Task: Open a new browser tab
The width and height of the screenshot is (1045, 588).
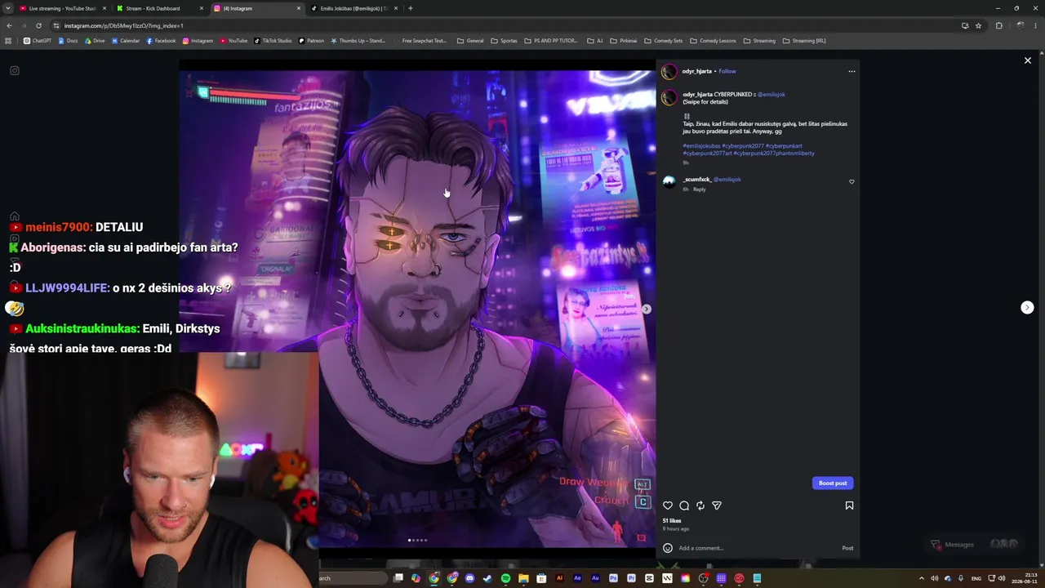Action: coord(411,8)
